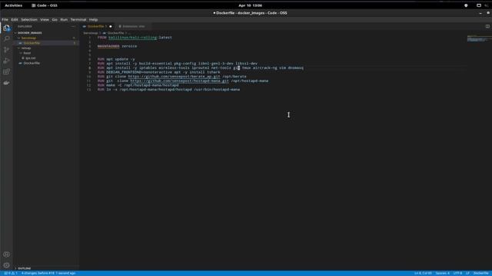Open the Docker view in activity bar

click(x=6, y=83)
